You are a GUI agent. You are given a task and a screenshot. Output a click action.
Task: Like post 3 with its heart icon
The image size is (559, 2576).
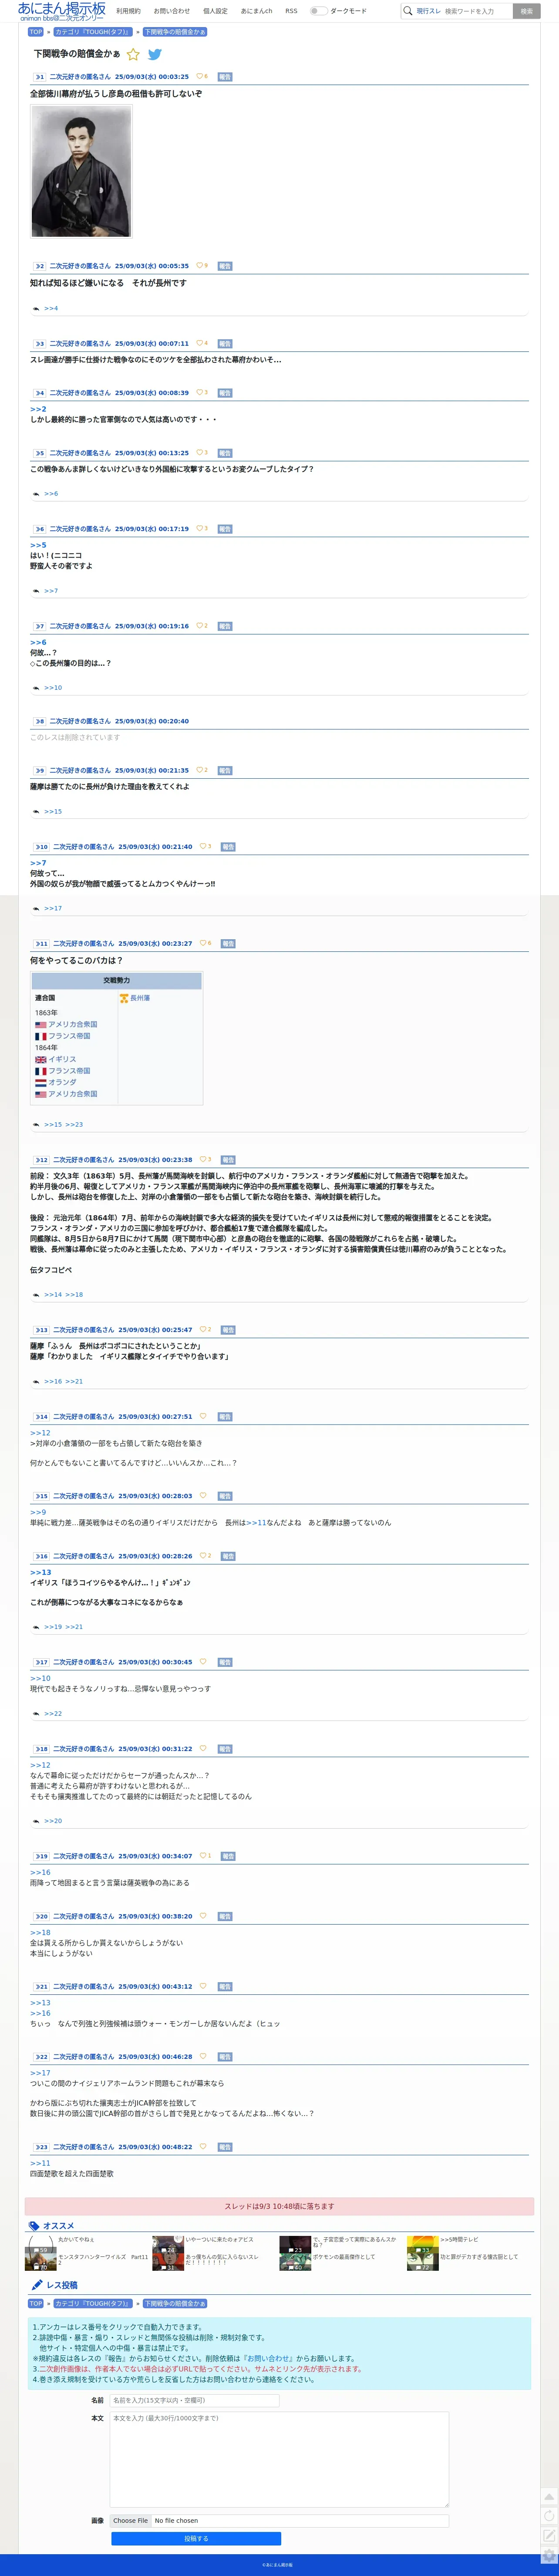coord(200,343)
